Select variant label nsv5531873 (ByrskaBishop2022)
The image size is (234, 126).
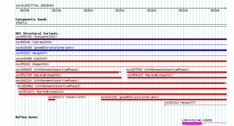click(x=41, y=91)
